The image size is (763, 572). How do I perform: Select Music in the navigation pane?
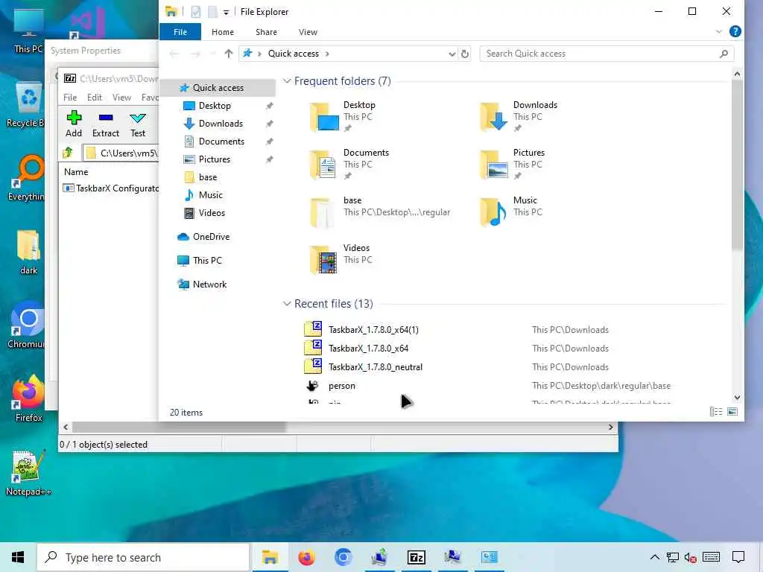210,195
